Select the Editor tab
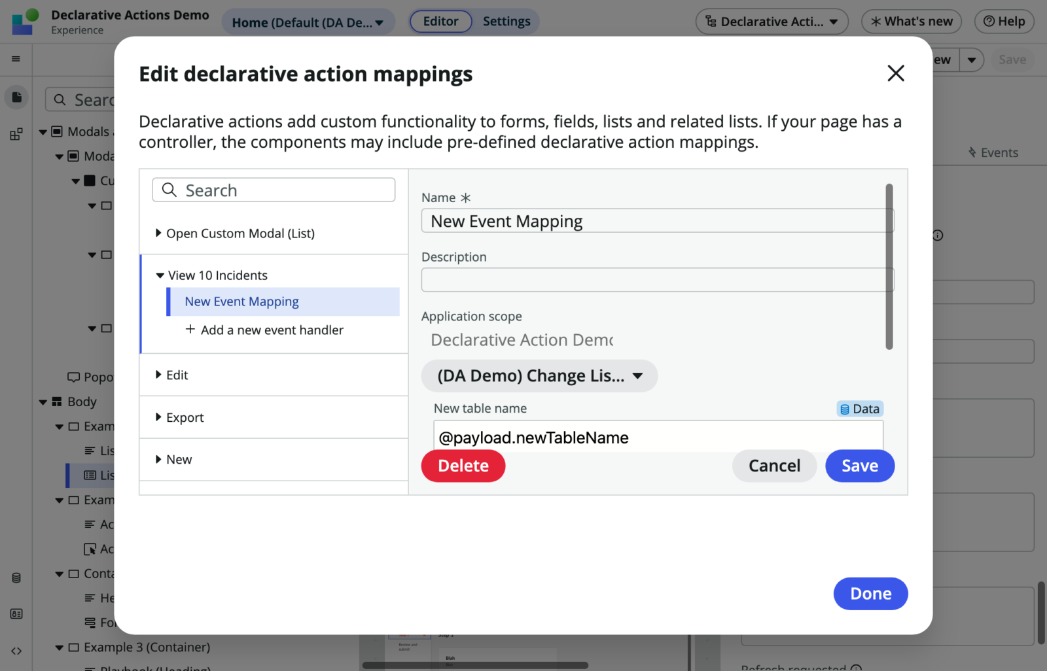 pos(440,21)
